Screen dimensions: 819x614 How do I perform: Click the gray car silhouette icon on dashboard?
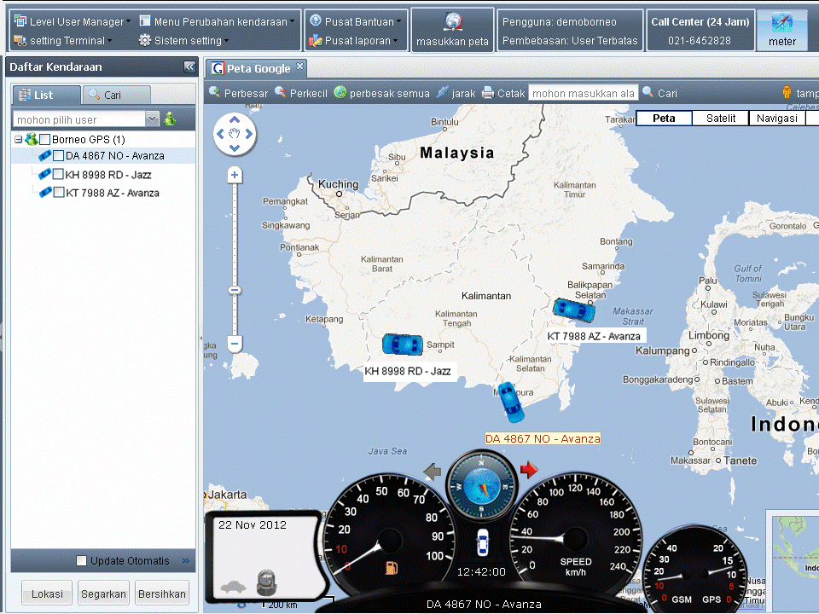(x=234, y=587)
